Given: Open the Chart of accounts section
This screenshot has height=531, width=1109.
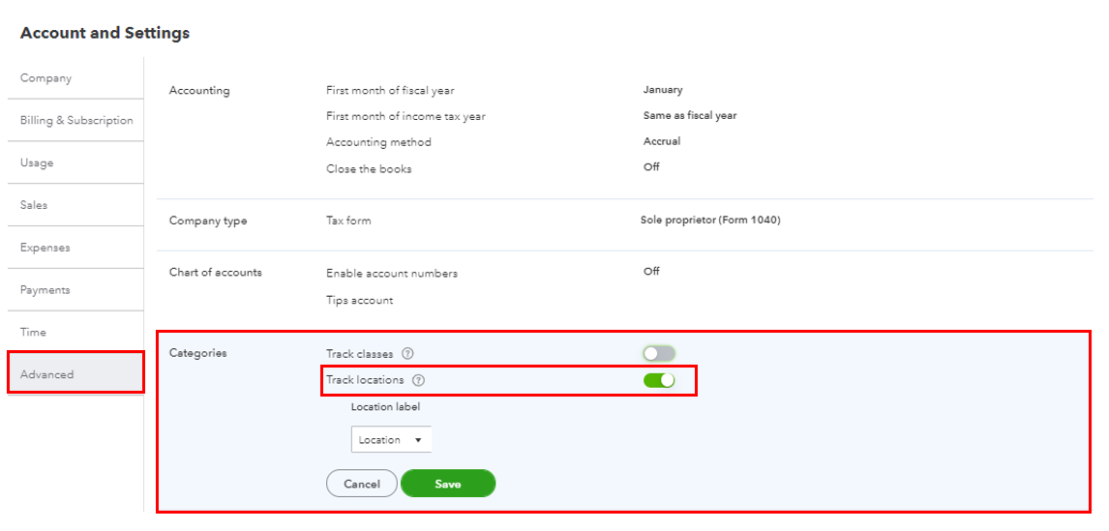Looking at the screenshot, I should tap(215, 273).
